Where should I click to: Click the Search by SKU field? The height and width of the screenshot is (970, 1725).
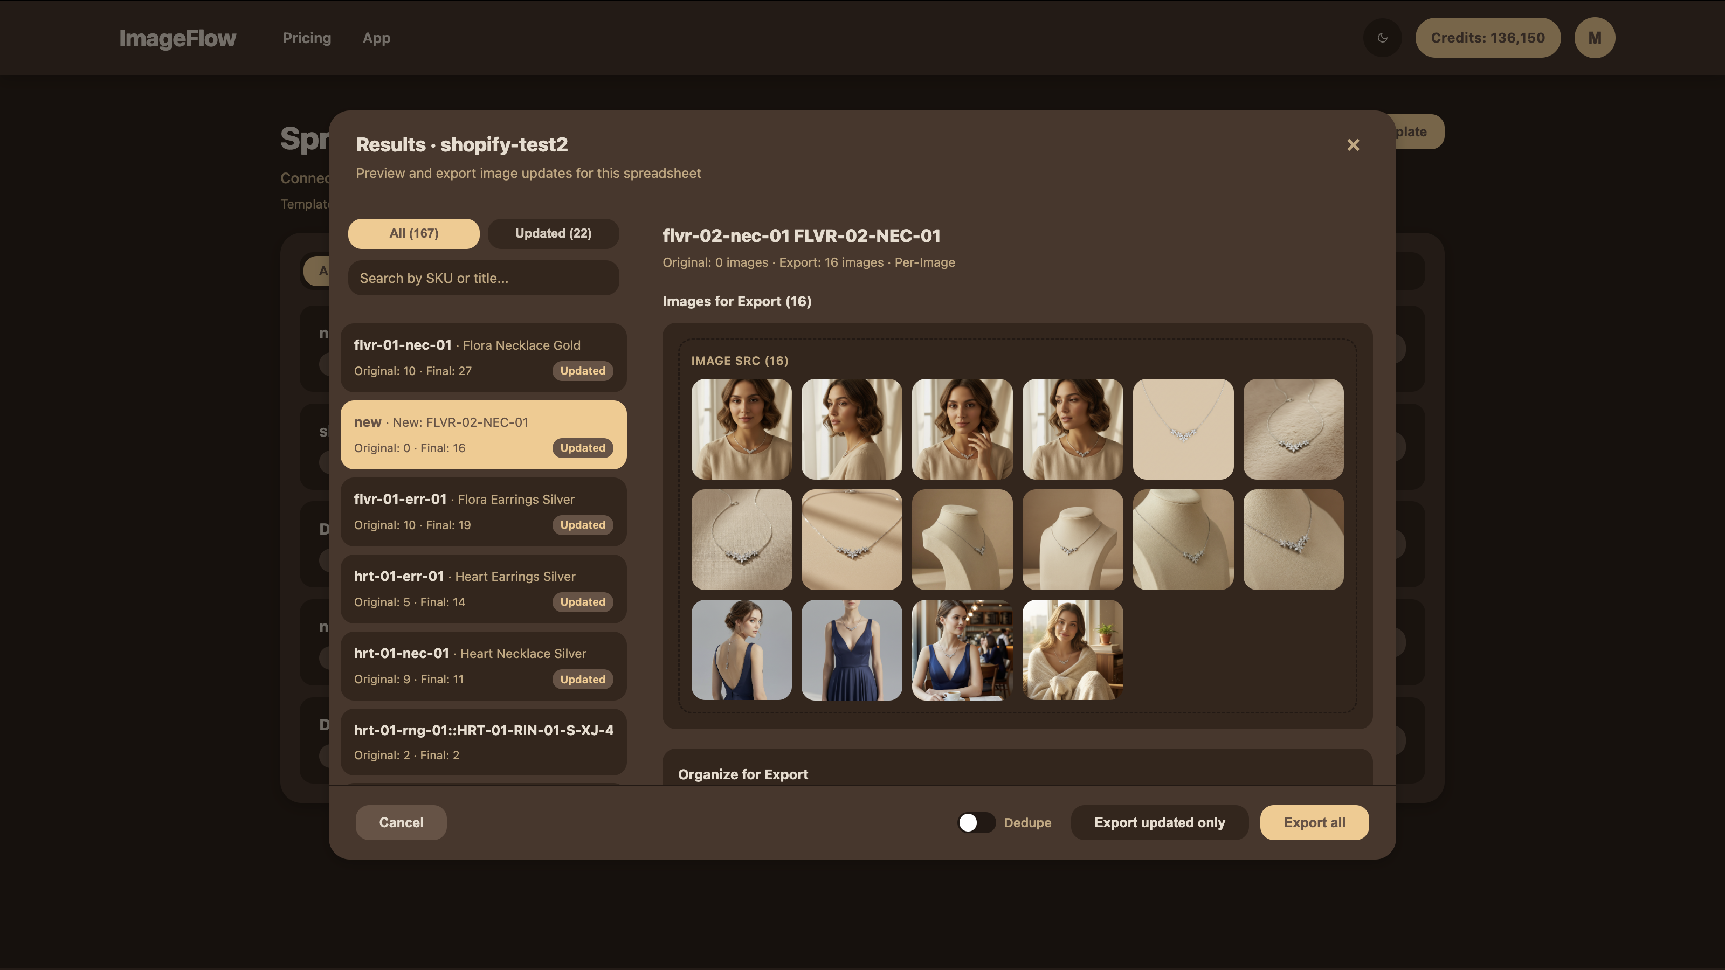(x=483, y=278)
